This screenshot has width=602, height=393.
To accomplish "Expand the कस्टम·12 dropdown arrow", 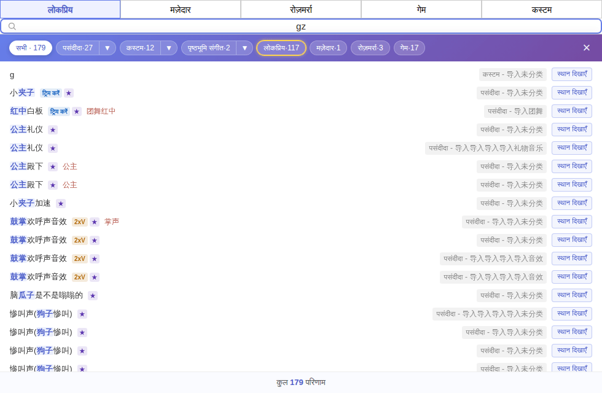I will coord(169,48).
